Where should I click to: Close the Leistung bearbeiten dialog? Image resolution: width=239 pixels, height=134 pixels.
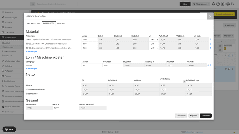tap(210, 16)
